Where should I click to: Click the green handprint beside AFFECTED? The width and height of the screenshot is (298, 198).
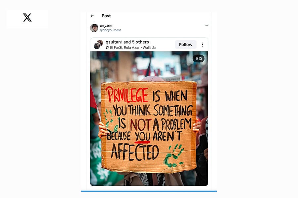[x=173, y=156]
